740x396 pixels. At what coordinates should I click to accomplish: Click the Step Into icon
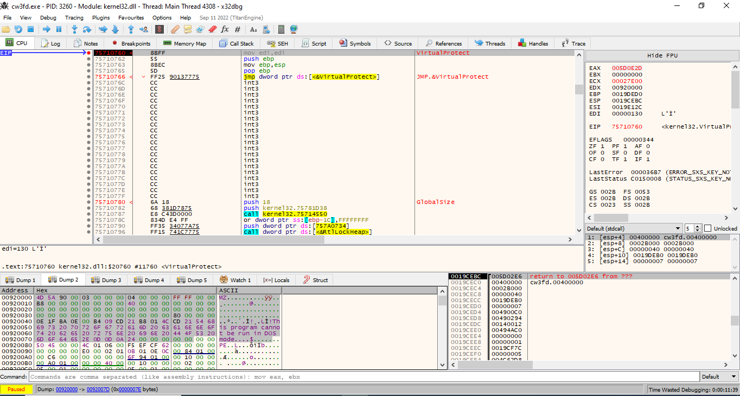tap(74, 29)
